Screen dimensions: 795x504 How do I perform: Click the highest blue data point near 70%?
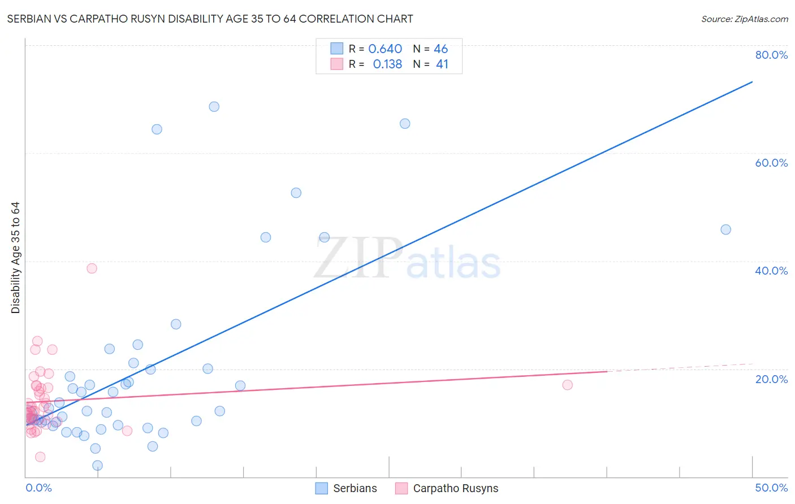[214, 107]
